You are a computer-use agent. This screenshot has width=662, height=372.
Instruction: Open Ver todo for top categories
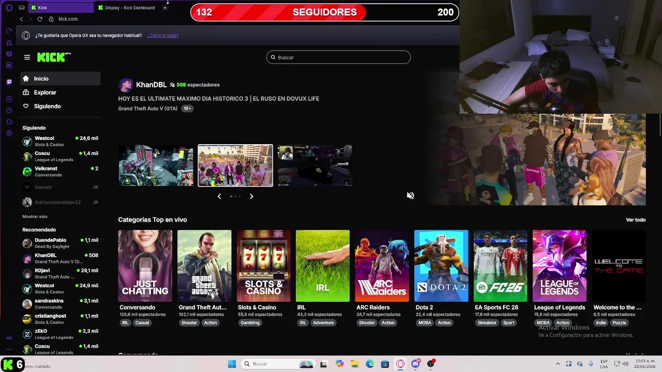(636, 220)
